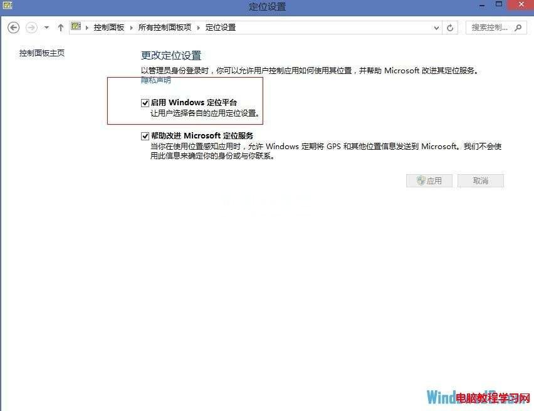Image resolution: width=534 pixels, height=411 pixels.
Task: Minimize the 定位设置 window
Action: tap(482, 5)
